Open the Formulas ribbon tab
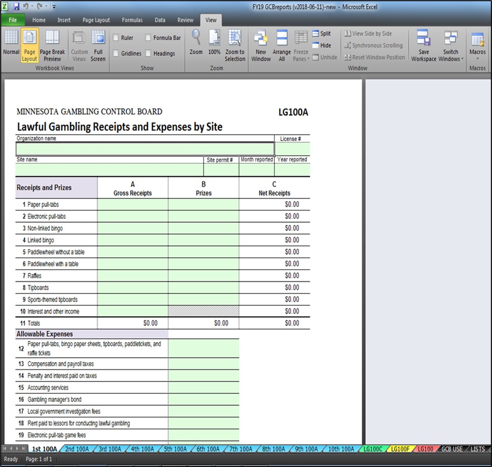492x467 pixels. coord(132,20)
